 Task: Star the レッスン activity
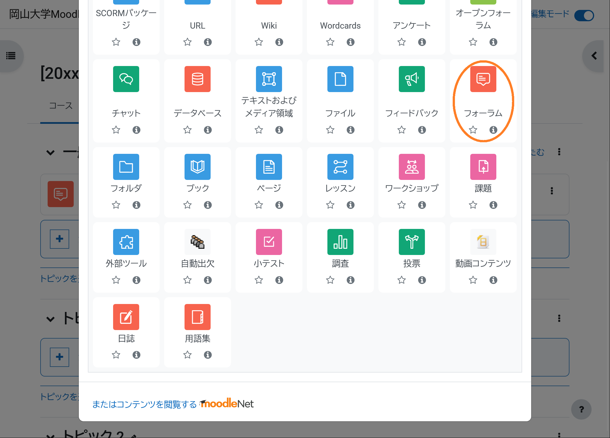pyautogui.click(x=330, y=205)
